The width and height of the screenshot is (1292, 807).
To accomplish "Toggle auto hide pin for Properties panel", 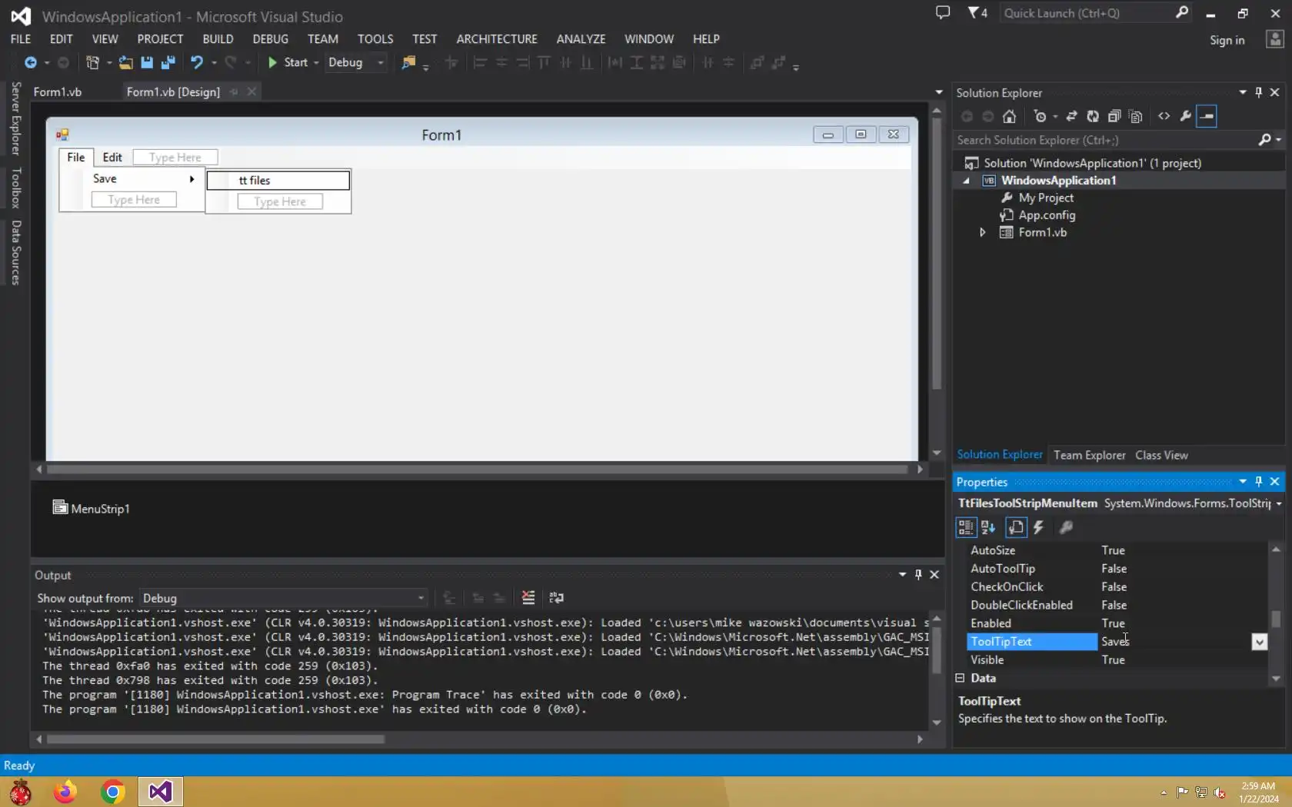I will click(1259, 481).
